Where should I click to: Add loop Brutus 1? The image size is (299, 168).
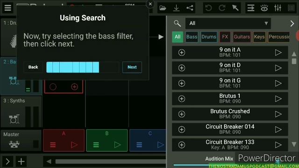[182, 98]
